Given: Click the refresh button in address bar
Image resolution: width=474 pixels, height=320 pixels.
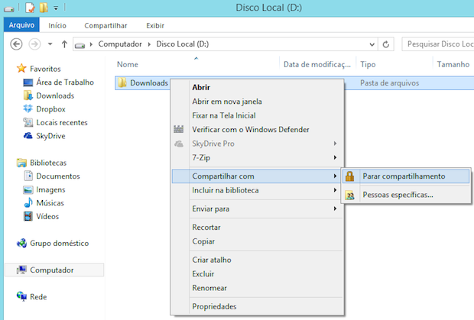Looking at the screenshot, I should [x=386, y=44].
